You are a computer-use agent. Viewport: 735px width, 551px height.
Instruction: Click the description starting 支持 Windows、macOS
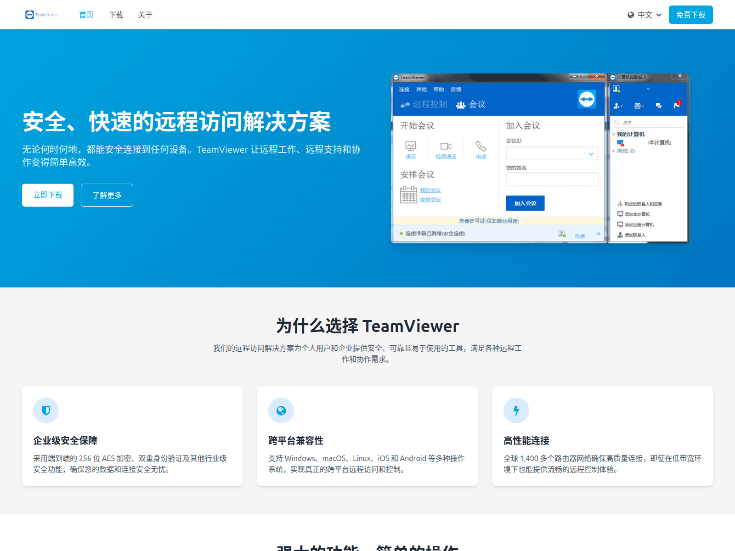(x=367, y=464)
